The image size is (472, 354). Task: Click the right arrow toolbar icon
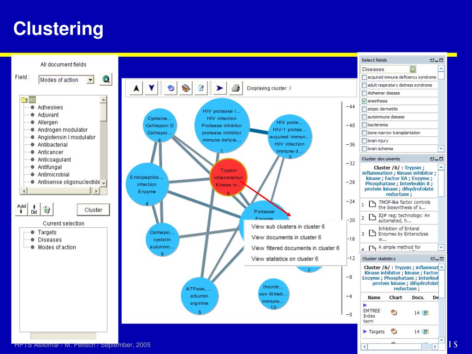click(x=220, y=88)
